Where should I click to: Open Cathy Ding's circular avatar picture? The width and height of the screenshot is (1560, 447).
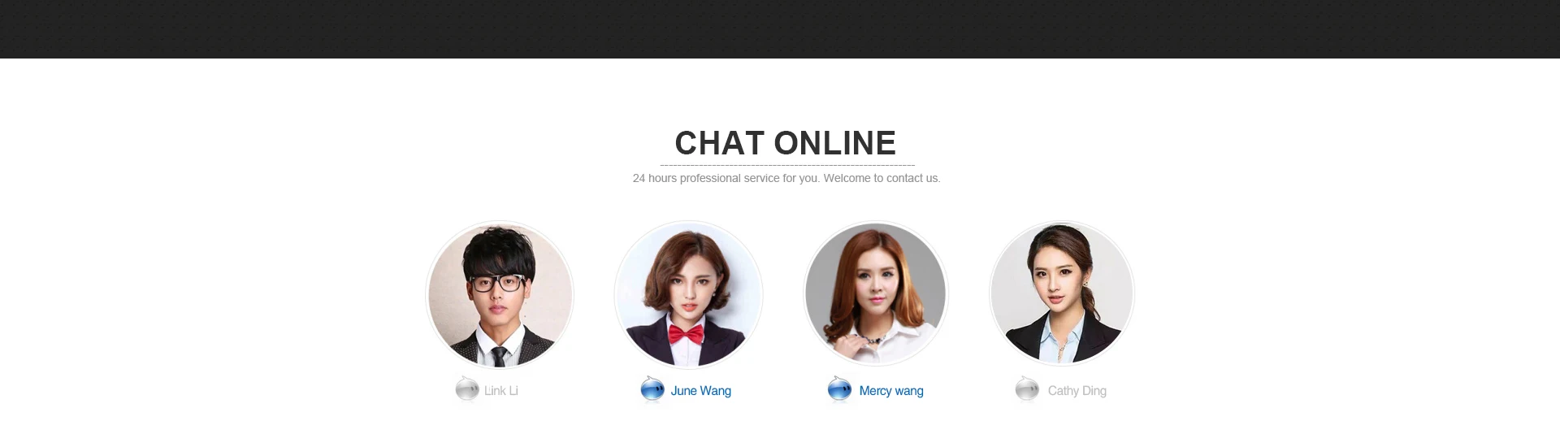[x=1062, y=294]
